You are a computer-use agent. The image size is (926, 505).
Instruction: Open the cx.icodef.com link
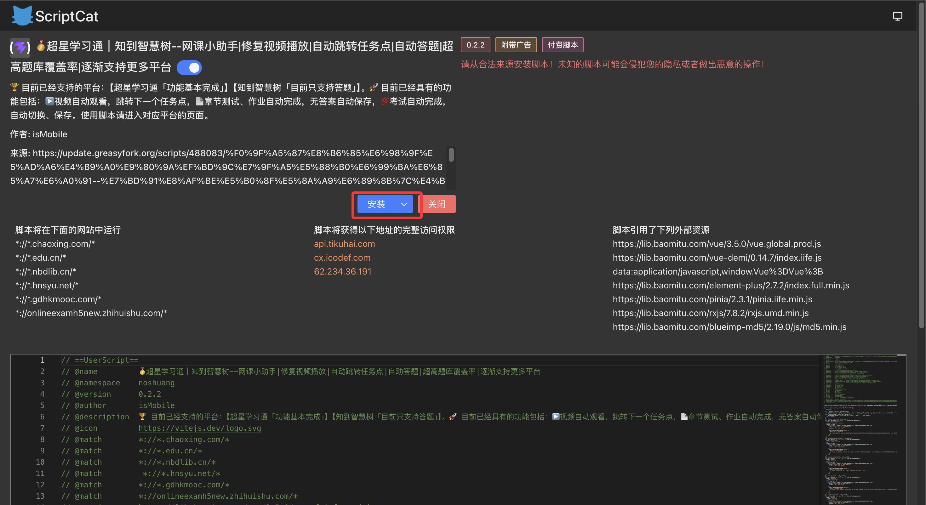tap(342, 258)
